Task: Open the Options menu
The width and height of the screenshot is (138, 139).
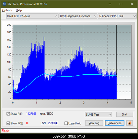Action: 7,10
